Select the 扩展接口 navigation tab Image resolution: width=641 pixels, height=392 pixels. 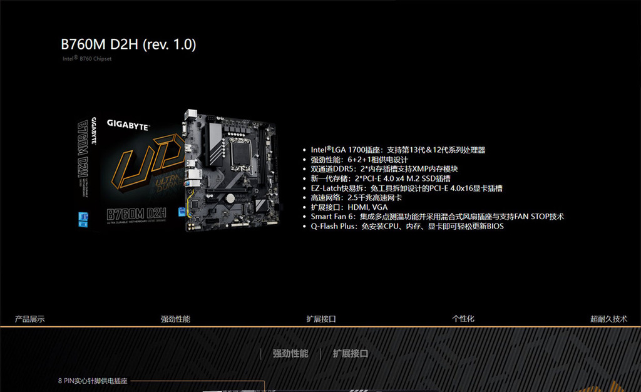coord(321,319)
